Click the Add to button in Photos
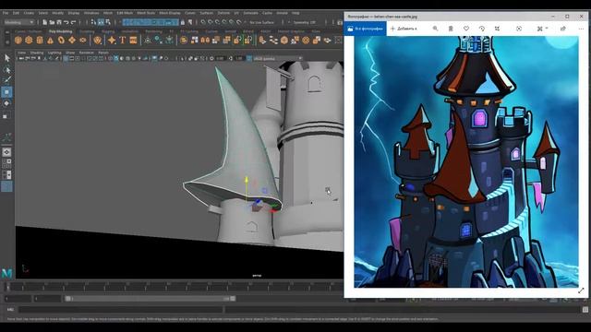The image size is (591, 332). pos(404,29)
